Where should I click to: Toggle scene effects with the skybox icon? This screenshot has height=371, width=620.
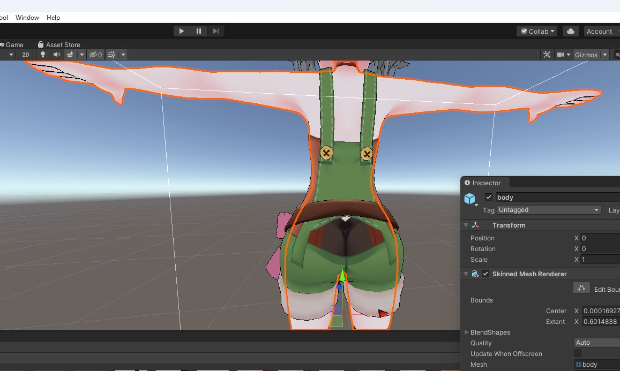click(70, 55)
